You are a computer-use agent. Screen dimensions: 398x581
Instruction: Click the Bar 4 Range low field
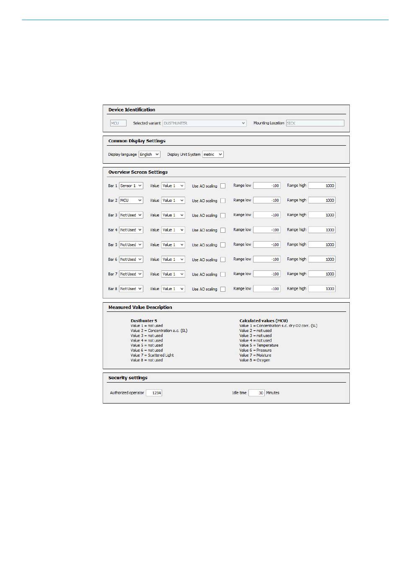(x=266, y=230)
